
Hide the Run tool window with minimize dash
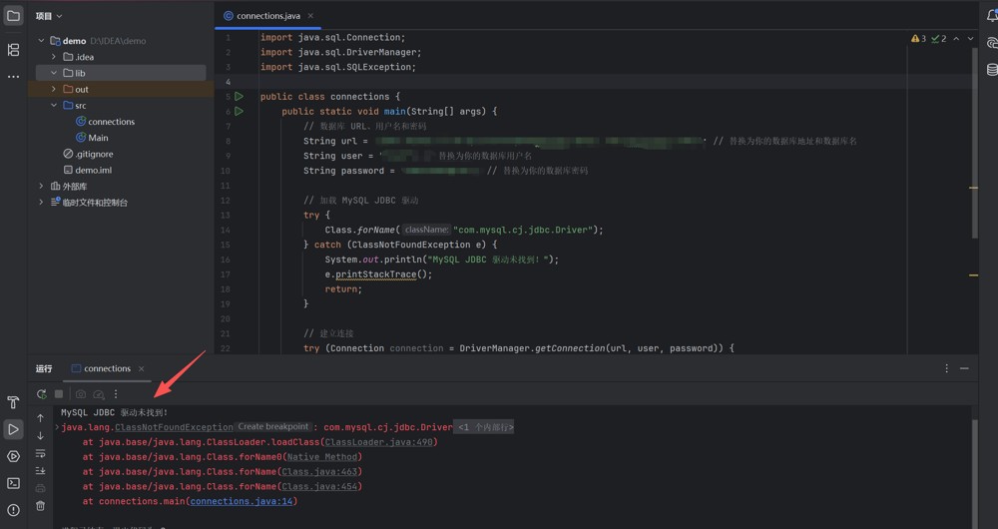click(964, 368)
